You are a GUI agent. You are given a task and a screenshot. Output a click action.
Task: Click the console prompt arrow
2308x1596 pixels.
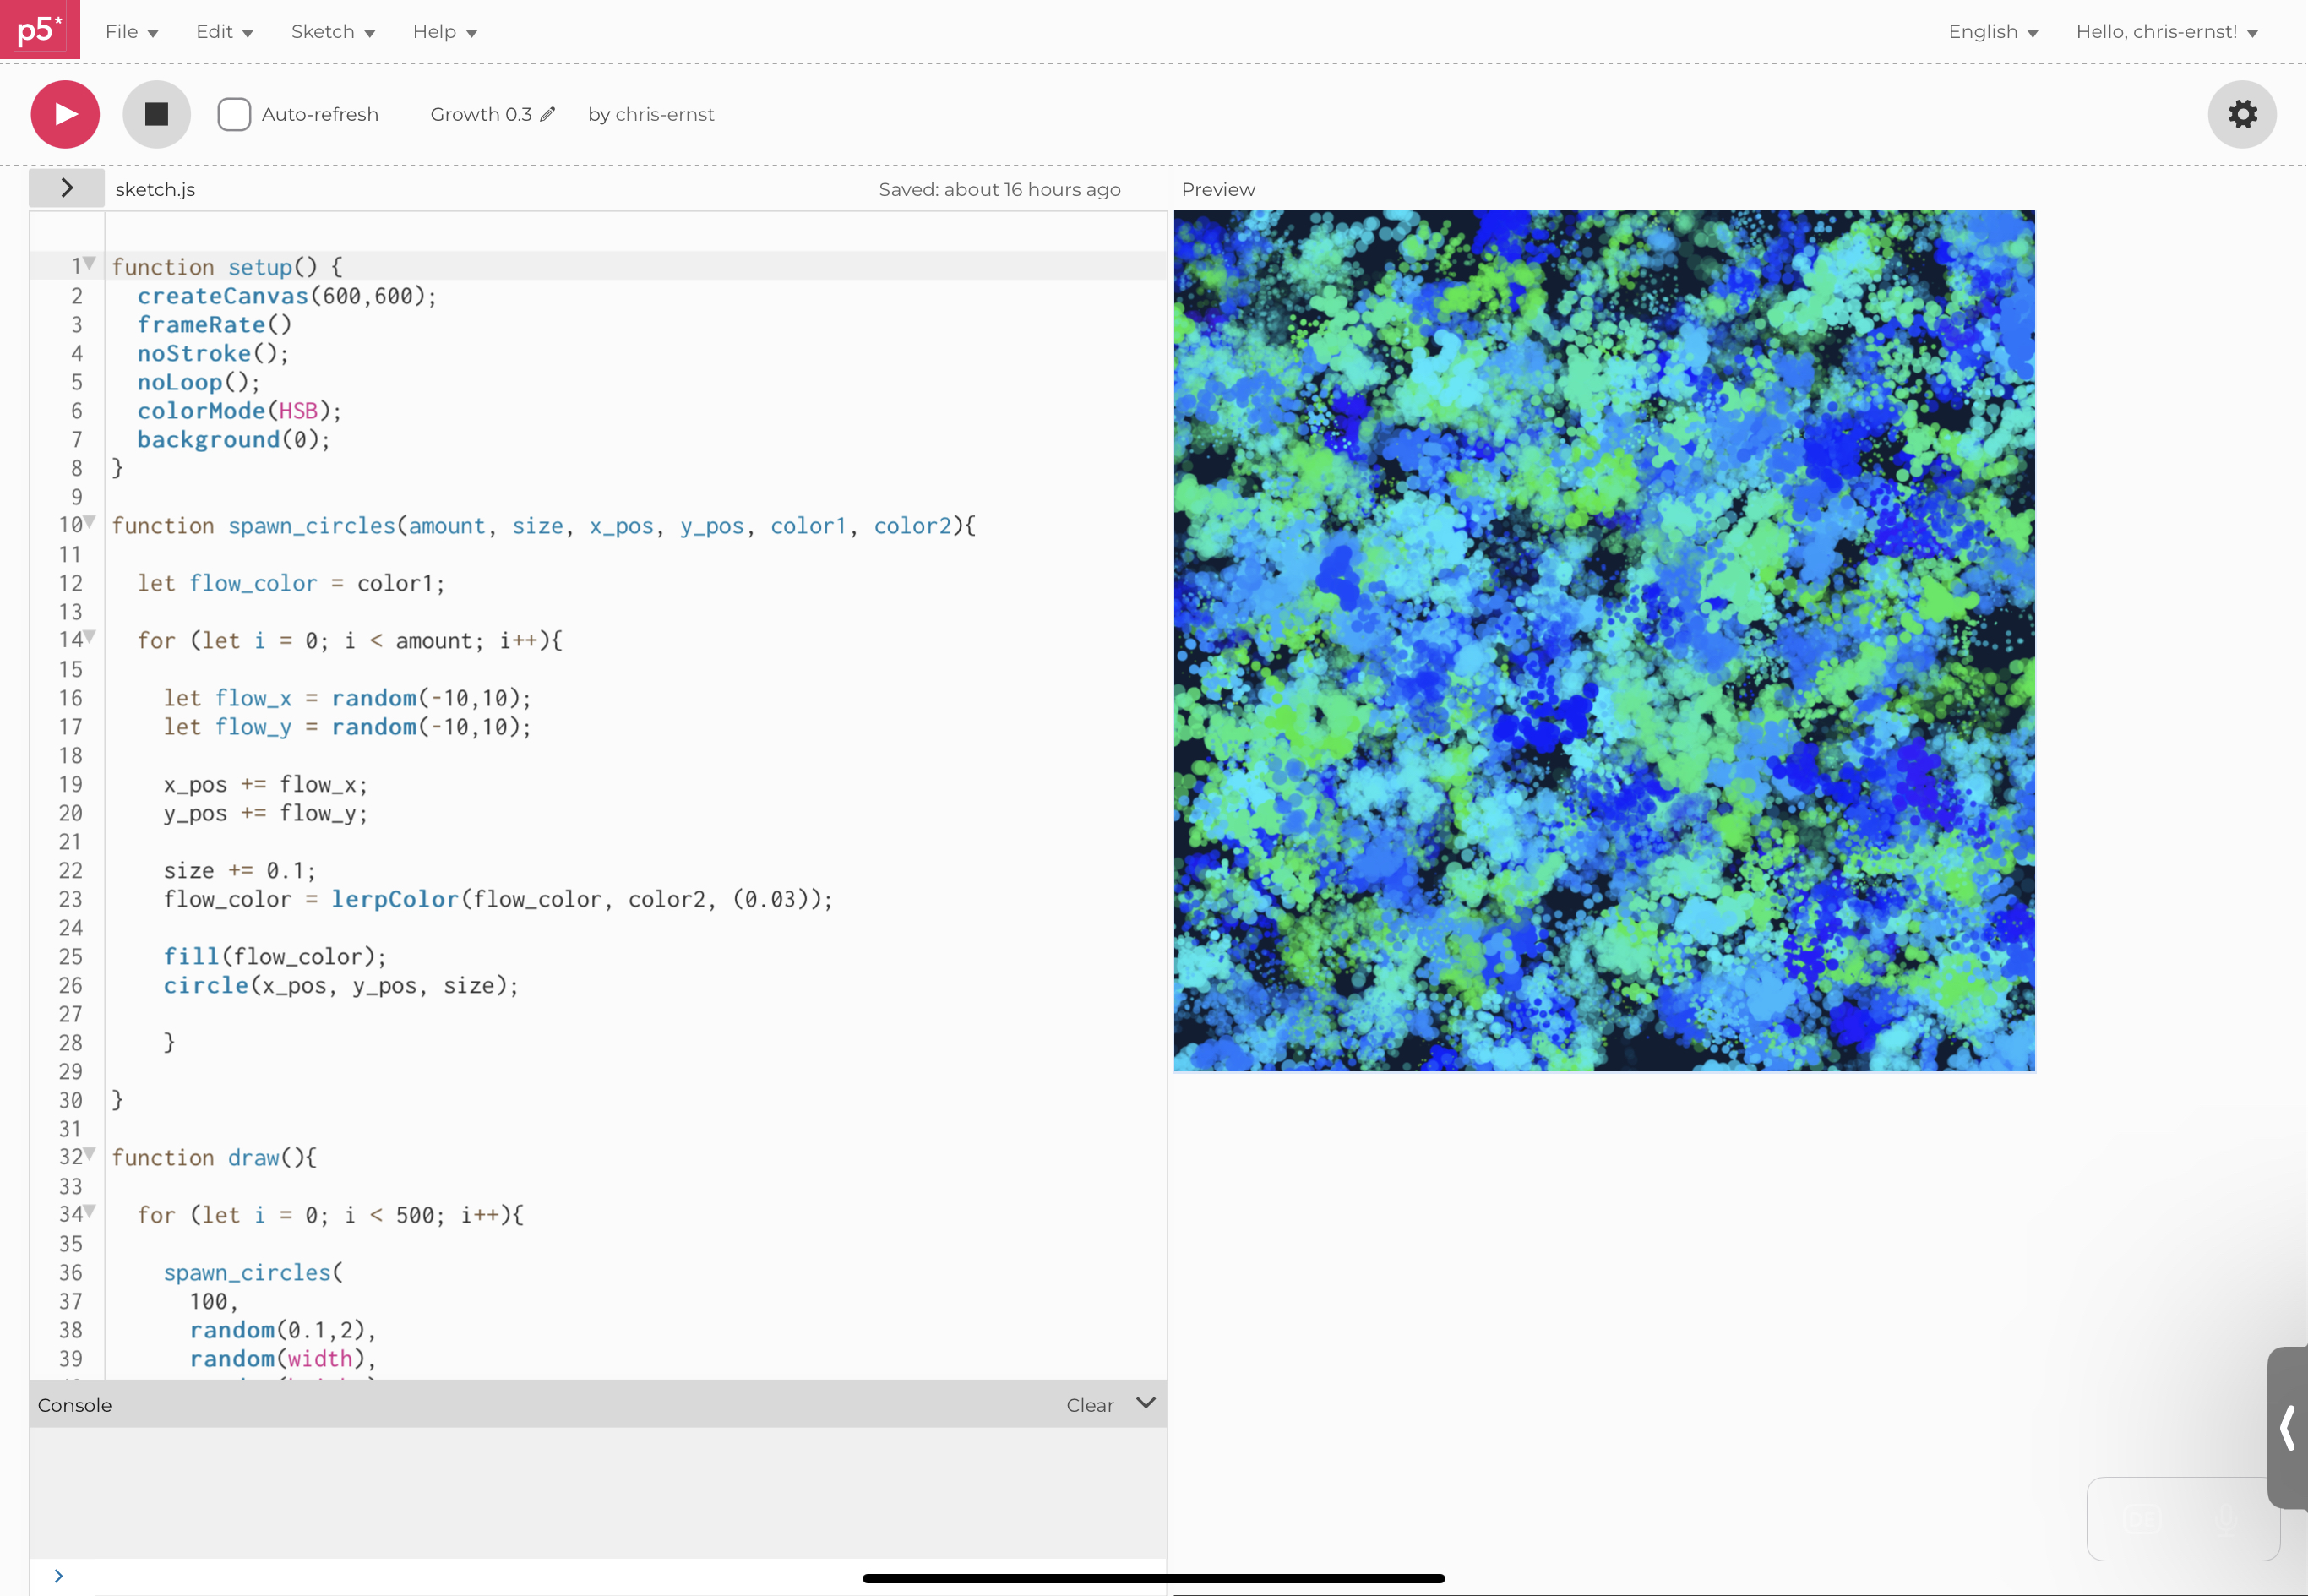click(58, 1576)
